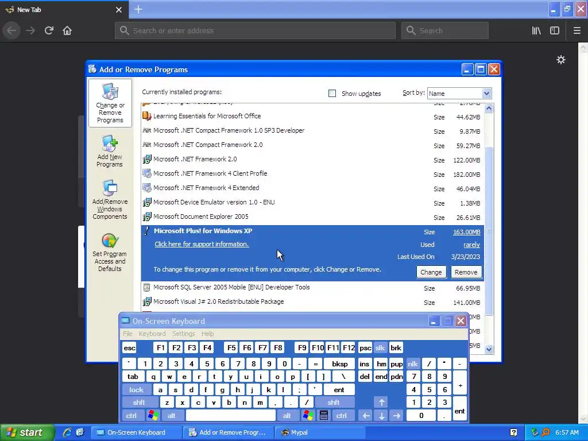Select the New Tab browser tab
The width and height of the screenshot is (588, 441).
[x=64, y=10]
